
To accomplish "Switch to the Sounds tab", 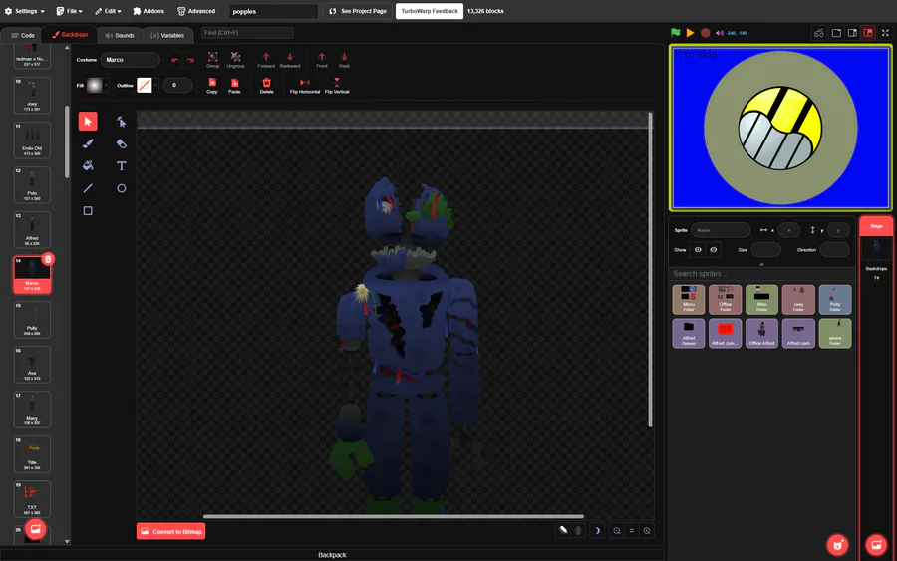I will coord(120,35).
